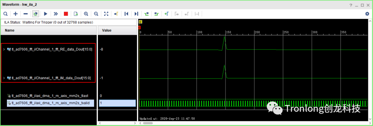Viewport: 373px width, 126px height.
Task: Click the Search magnifier icon in toolbar
Action: [x=6, y=14]
